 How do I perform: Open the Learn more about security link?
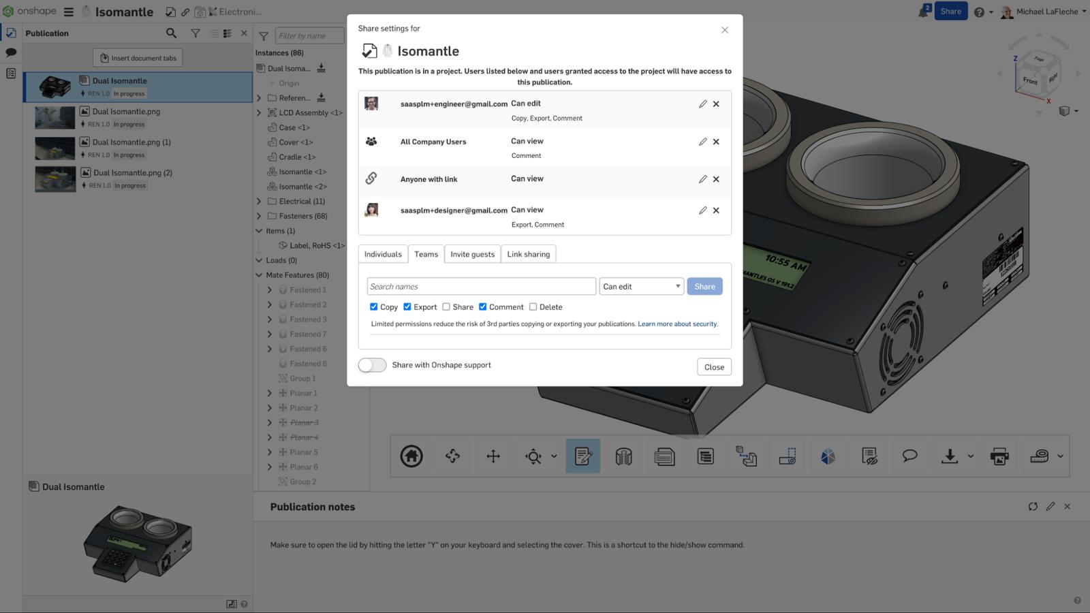tap(677, 324)
